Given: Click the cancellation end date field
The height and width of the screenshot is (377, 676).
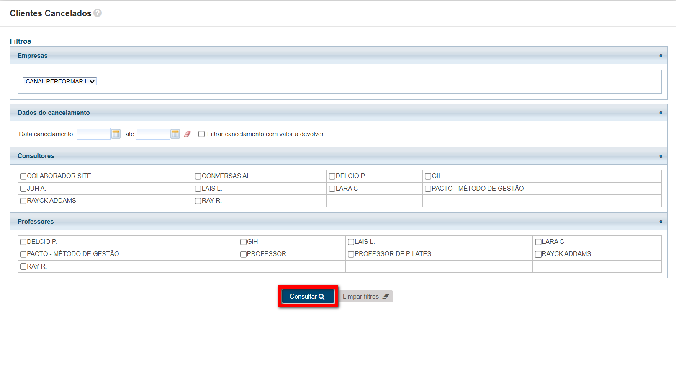Looking at the screenshot, I should tap(153, 134).
